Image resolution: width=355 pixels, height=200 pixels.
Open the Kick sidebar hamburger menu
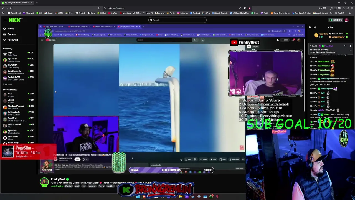[x=5, y=20]
